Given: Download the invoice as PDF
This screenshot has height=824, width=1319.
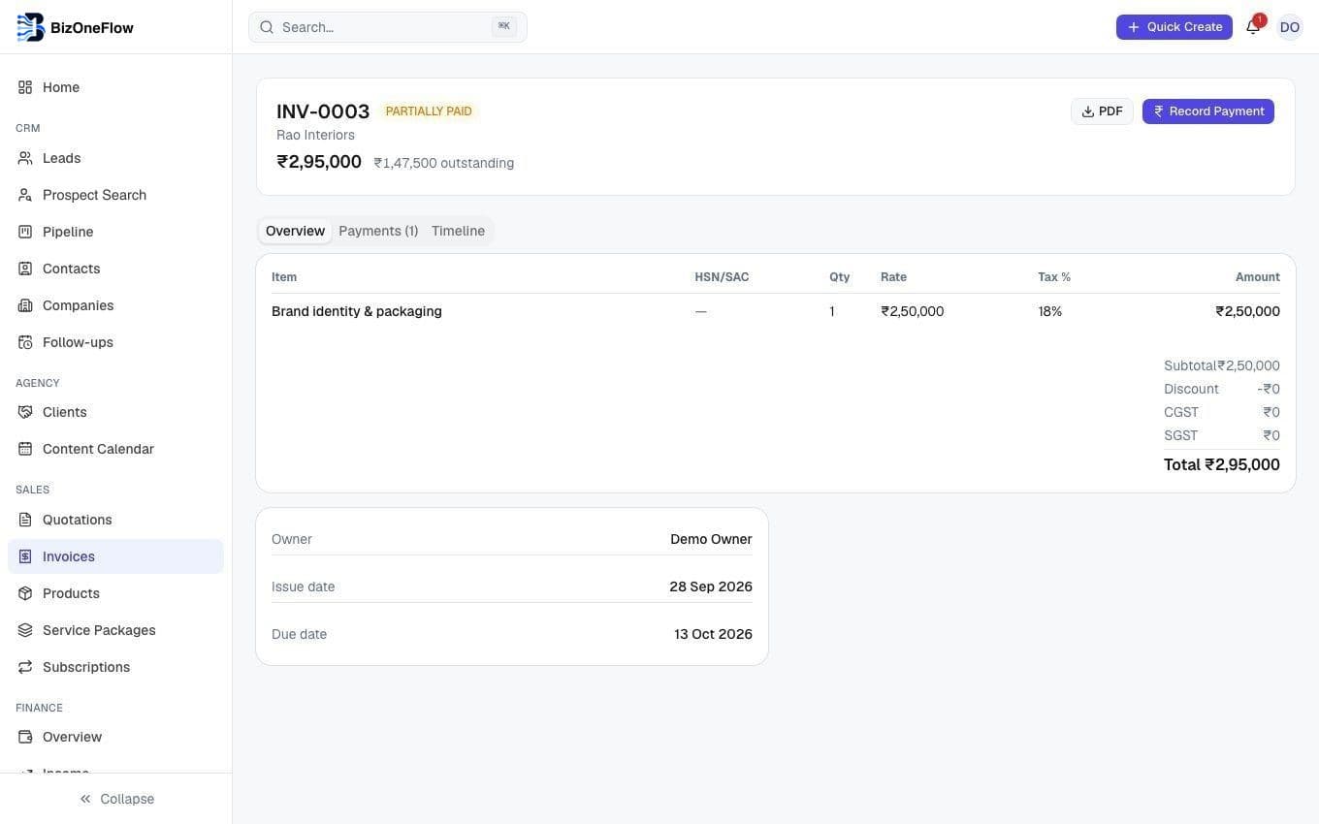Looking at the screenshot, I should pyautogui.click(x=1102, y=111).
